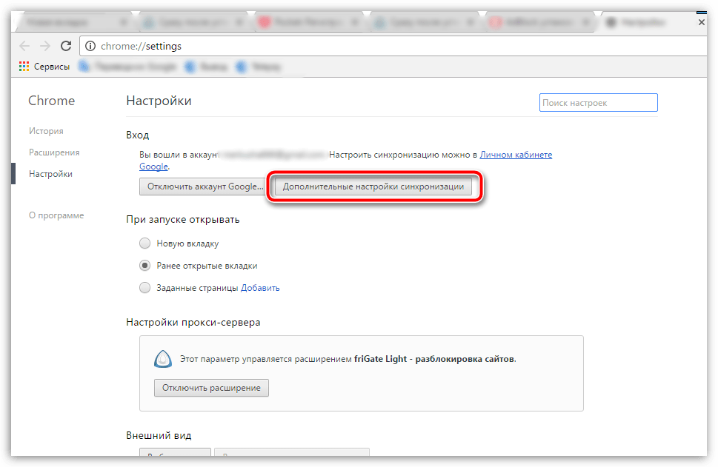Follow the Google link under Вход
Image resolution: width=718 pixels, height=467 pixels.
pyautogui.click(x=153, y=167)
